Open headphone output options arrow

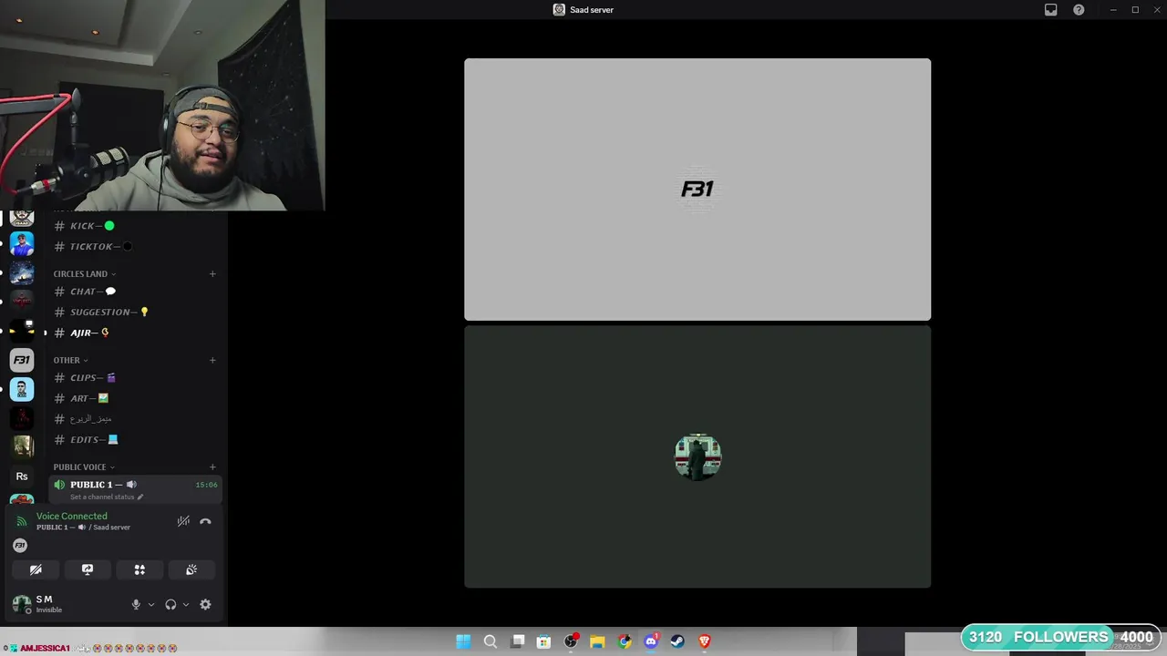click(x=186, y=604)
